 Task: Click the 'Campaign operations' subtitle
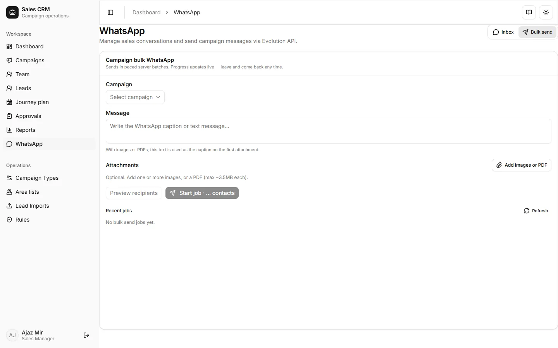point(45,16)
